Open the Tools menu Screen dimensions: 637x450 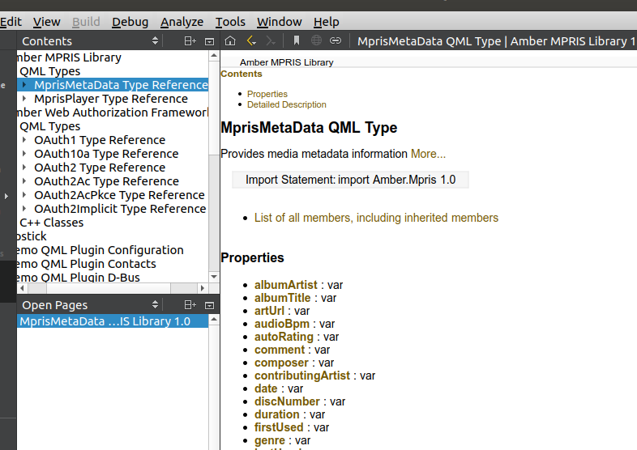click(230, 22)
